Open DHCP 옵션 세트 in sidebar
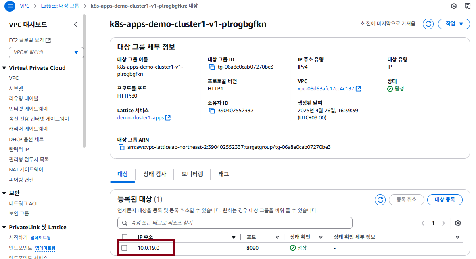The image size is (476, 259). [x=26, y=139]
